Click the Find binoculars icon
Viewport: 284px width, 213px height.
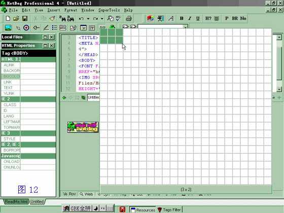click(x=62, y=18)
